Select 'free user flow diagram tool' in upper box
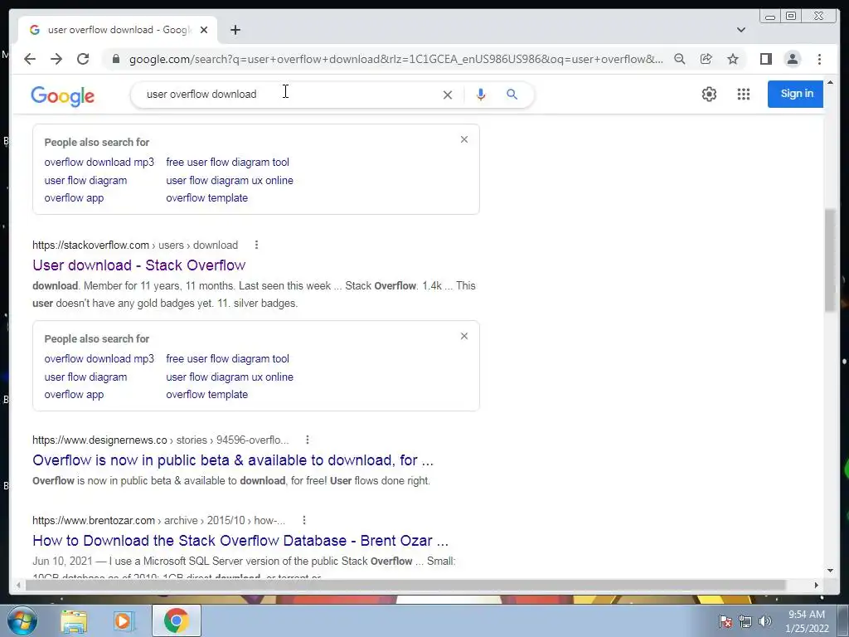 click(x=227, y=162)
